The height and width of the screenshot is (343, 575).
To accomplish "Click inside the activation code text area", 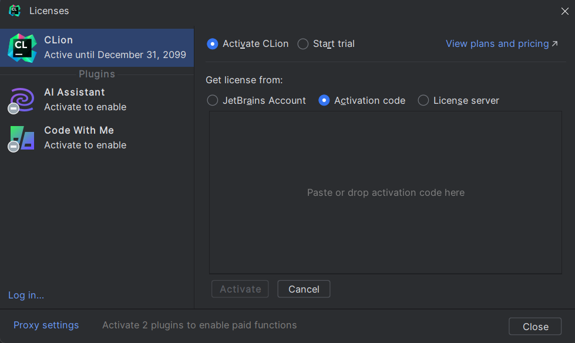I will tap(385, 192).
